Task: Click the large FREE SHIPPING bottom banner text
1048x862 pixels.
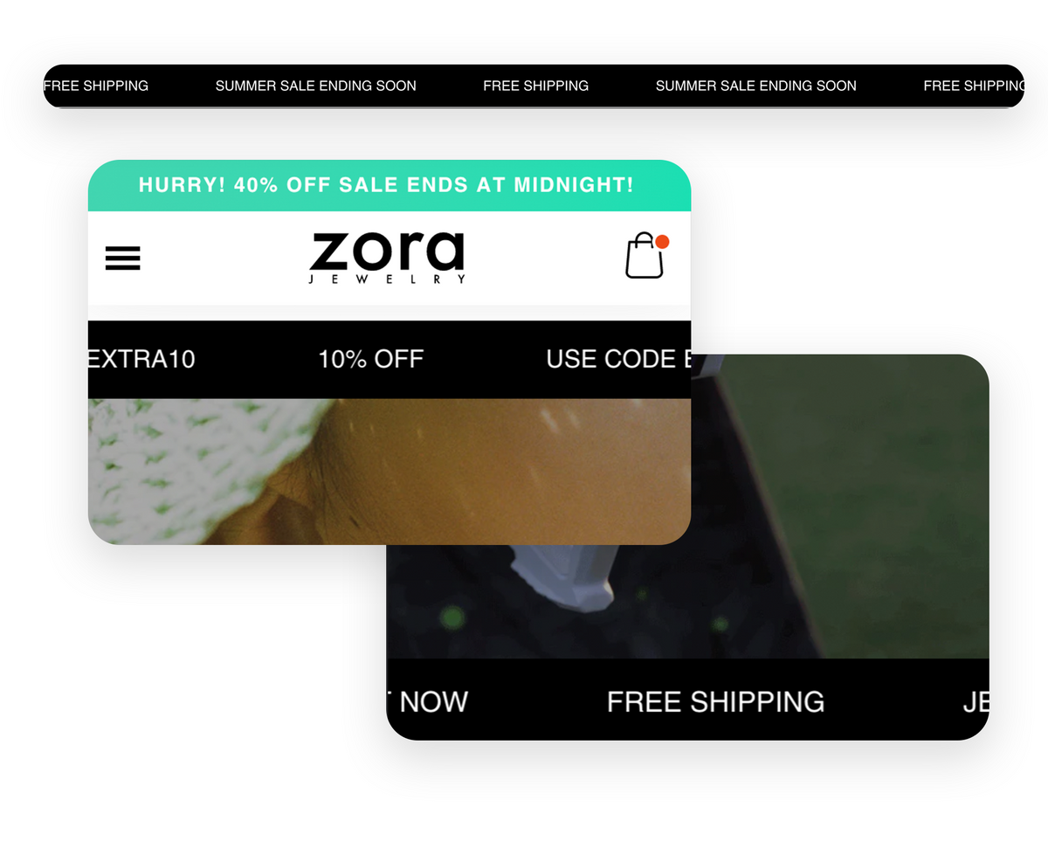Action: 715,701
